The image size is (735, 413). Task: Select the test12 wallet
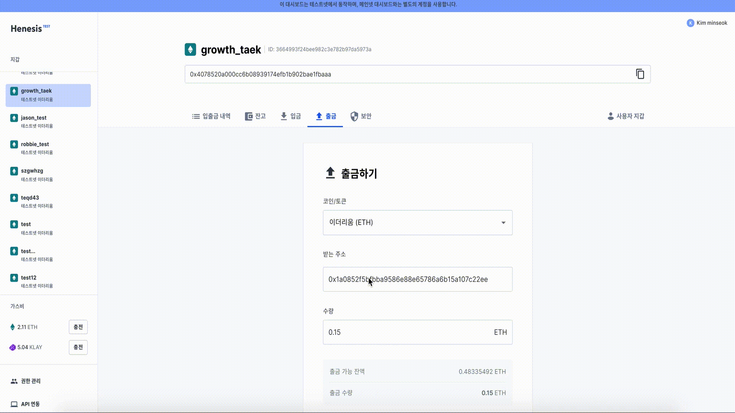48,281
